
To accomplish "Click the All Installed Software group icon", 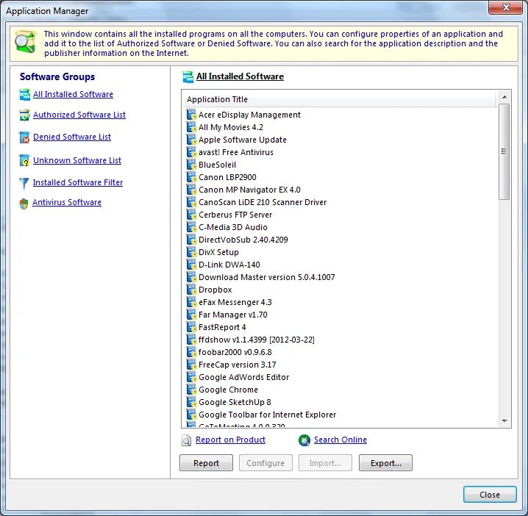I will tap(24, 95).
